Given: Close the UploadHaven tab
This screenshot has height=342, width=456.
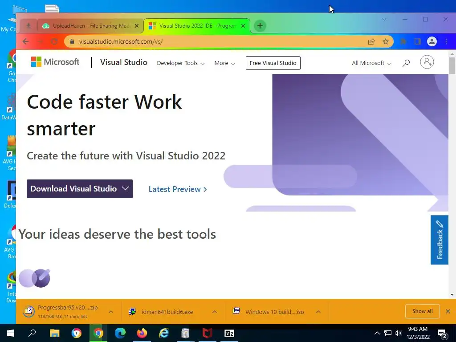Looking at the screenshot, I should [x=137, y=26].
